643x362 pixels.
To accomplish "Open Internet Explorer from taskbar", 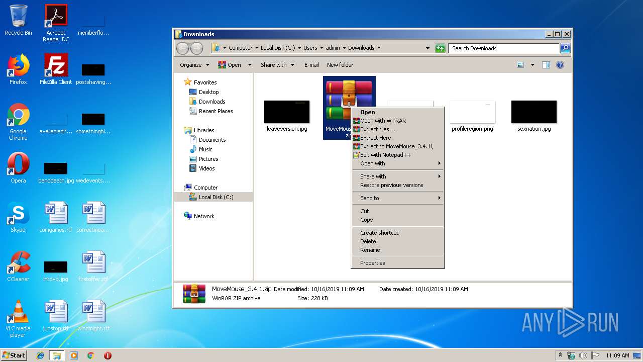I will coord(40,355).
